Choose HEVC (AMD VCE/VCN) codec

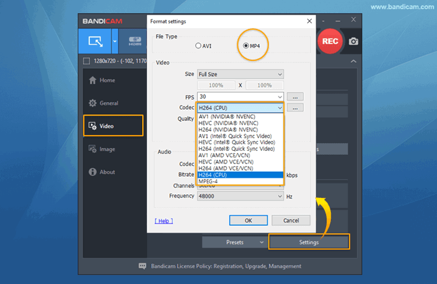click(240, 162)
